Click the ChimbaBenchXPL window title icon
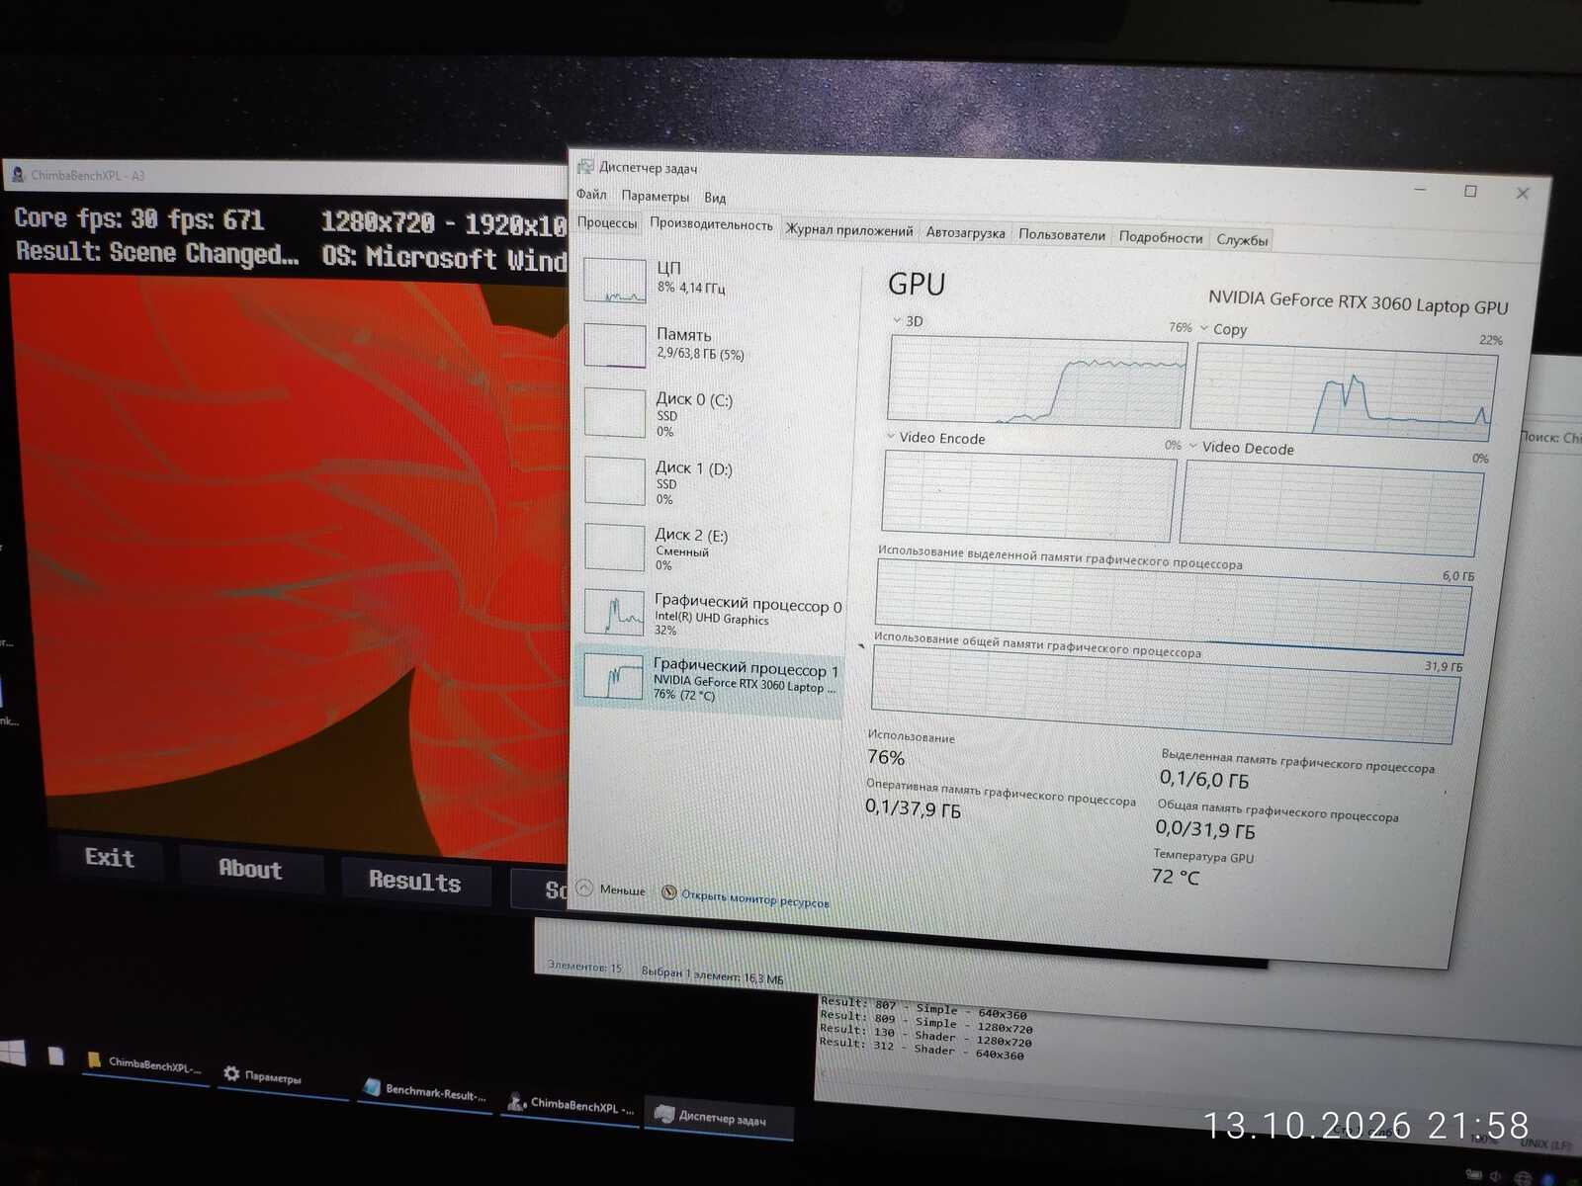 18,175
